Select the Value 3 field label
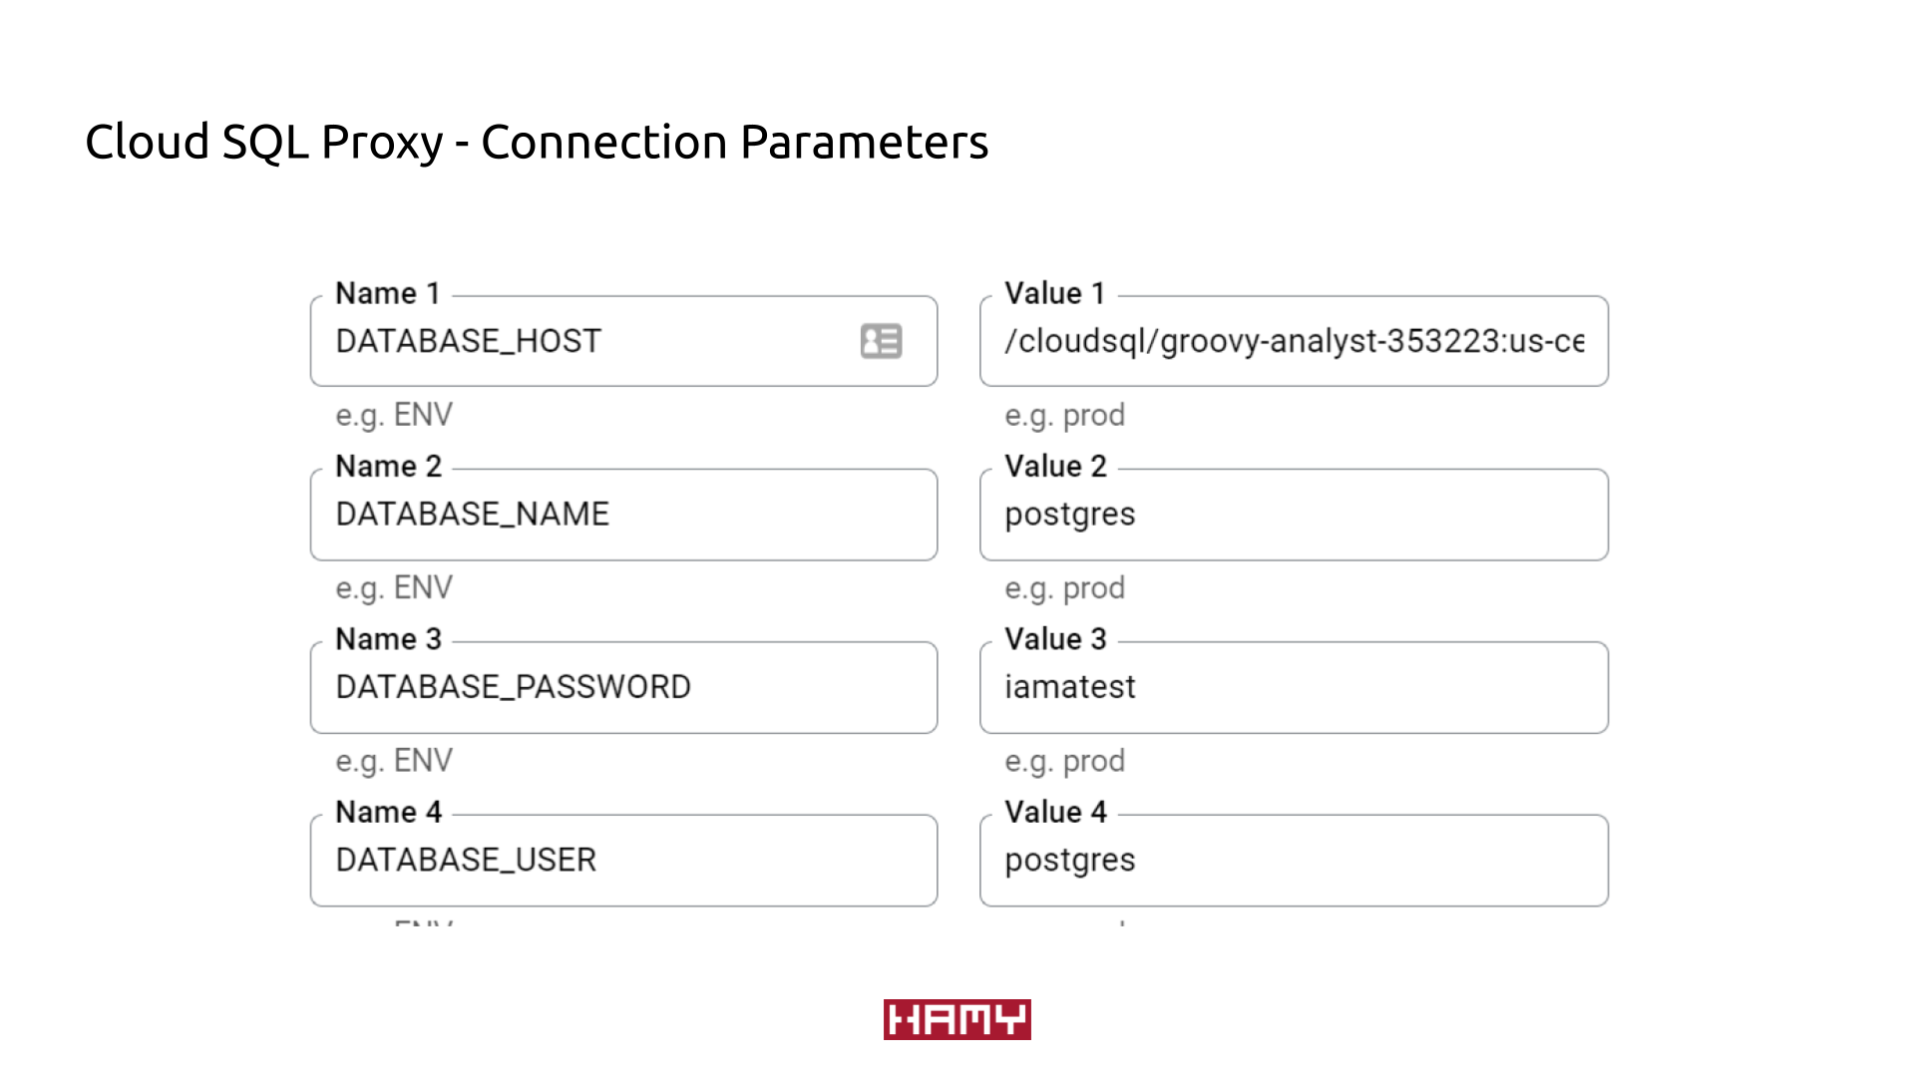 [1057, 639]
